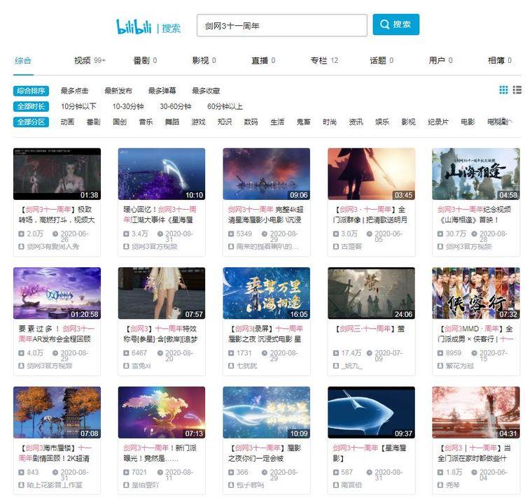Open the 07:13 video thumbnail
This screenshot has width=525, height=500.
[x=162, y=413]
